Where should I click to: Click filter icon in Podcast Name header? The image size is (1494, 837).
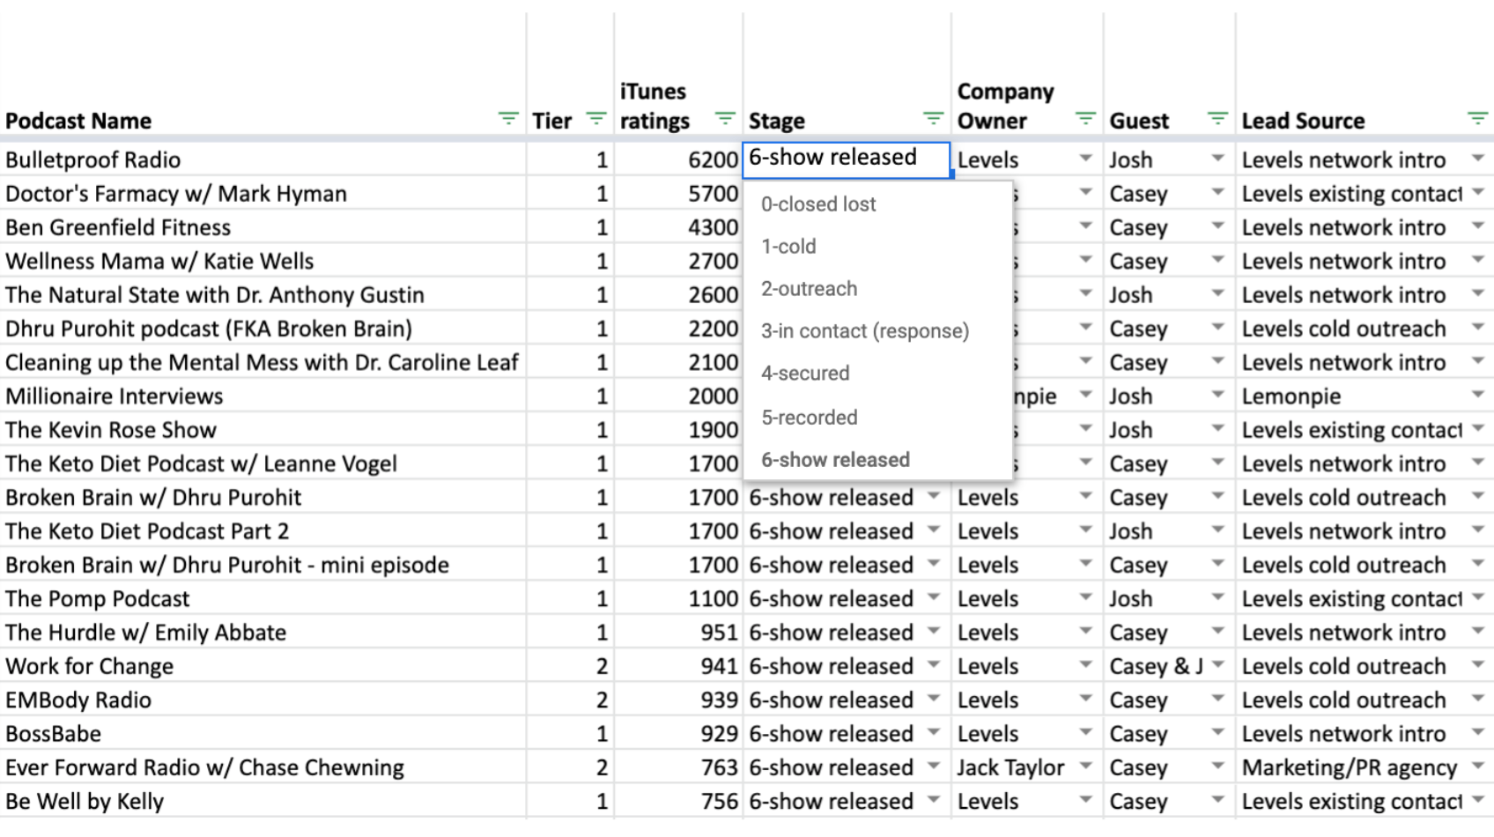(508, 119)
